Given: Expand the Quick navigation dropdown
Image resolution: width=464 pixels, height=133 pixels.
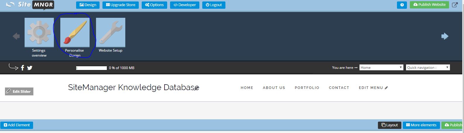Looking at the screenshot, I should click(x=428, y=67).
